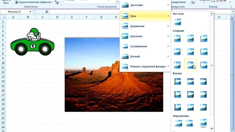This screenshot has width=235, height=132.
Task: Apply outer shadow offset diagonal bottom left
Action: pyautogui.click(x=204, y=38)
